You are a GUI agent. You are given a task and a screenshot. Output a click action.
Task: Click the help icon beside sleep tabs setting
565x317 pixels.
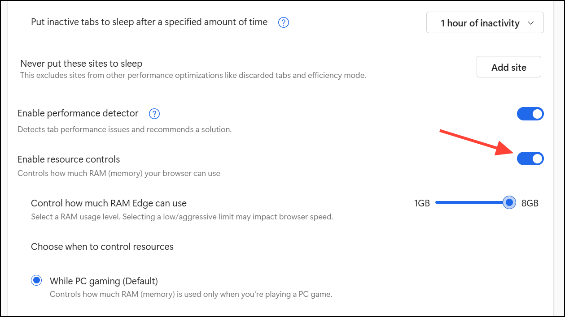coord(284,22)
